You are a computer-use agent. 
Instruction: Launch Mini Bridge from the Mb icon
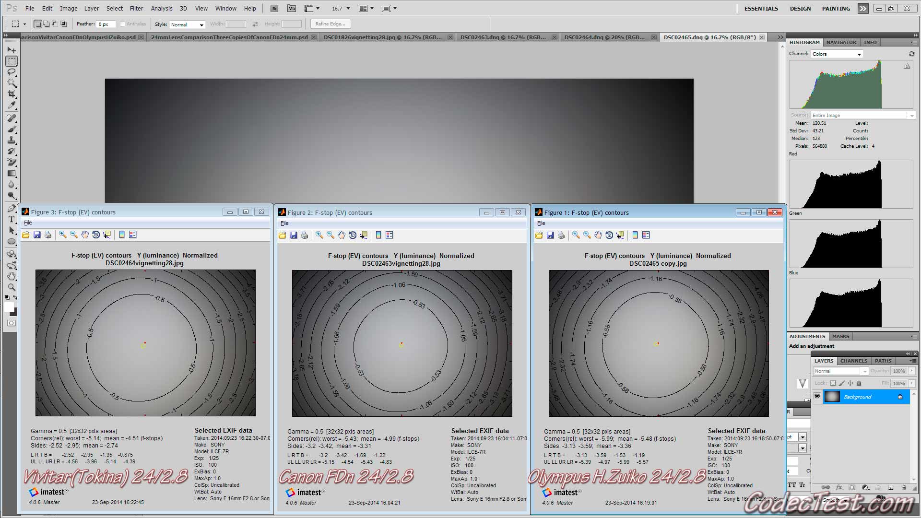pyautogui.click(x=291, y=8)
